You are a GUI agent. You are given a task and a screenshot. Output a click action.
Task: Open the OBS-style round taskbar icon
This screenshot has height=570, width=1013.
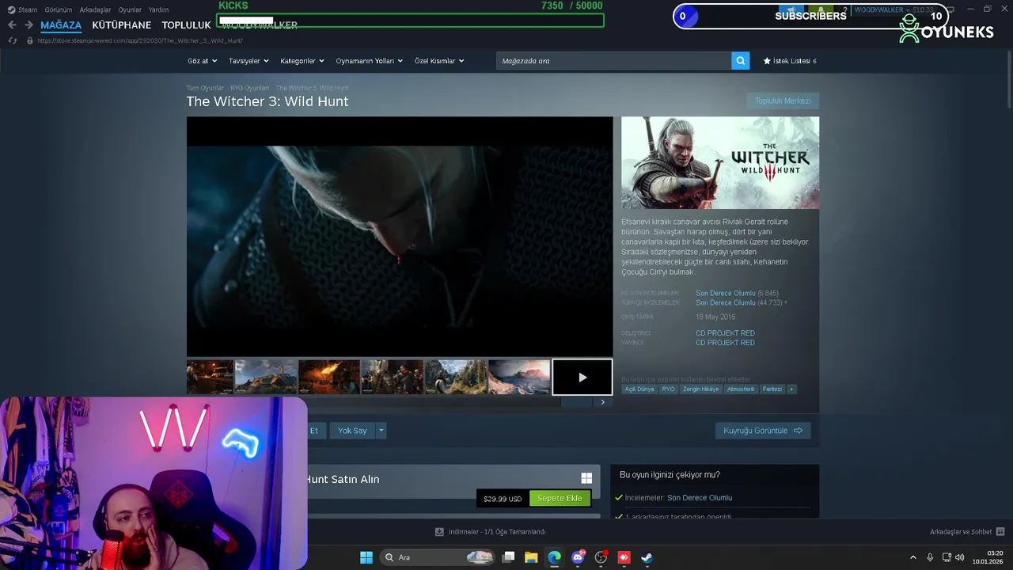tap(601, 557)
